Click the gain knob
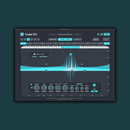130x130 pixels. pyautogui.click(x=44, y=88)
